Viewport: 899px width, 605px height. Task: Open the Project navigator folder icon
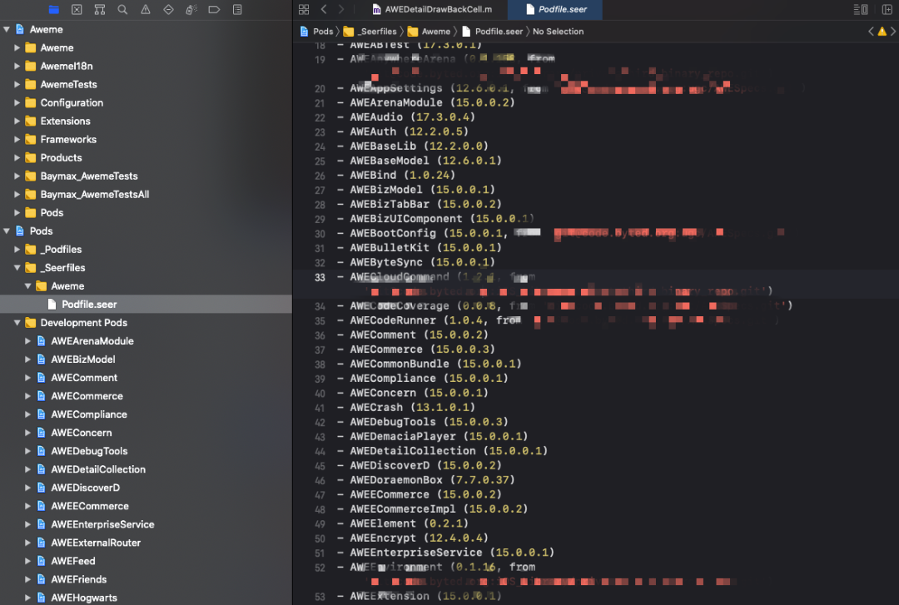[54, 9]
